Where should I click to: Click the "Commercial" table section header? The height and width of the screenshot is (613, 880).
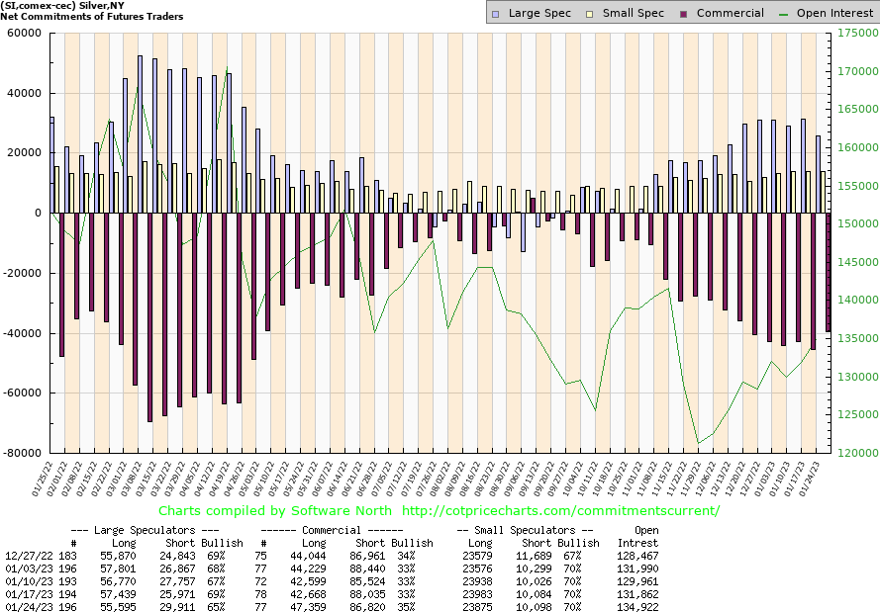coord(342,531)
